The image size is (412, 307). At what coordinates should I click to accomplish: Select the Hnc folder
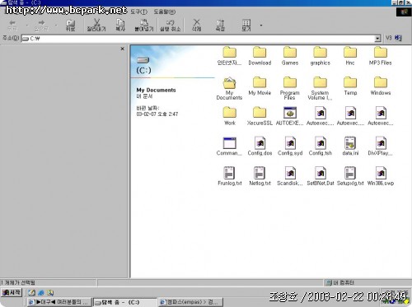pyautogui.click(x=350, y=56)
